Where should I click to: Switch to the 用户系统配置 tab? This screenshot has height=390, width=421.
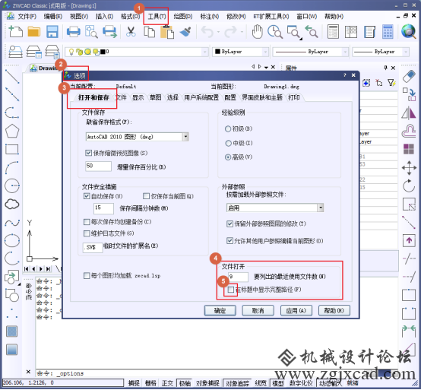[201, 97]
